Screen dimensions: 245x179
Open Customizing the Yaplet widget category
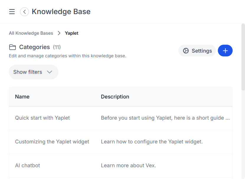pyautogui.click(x=52, y=142)
